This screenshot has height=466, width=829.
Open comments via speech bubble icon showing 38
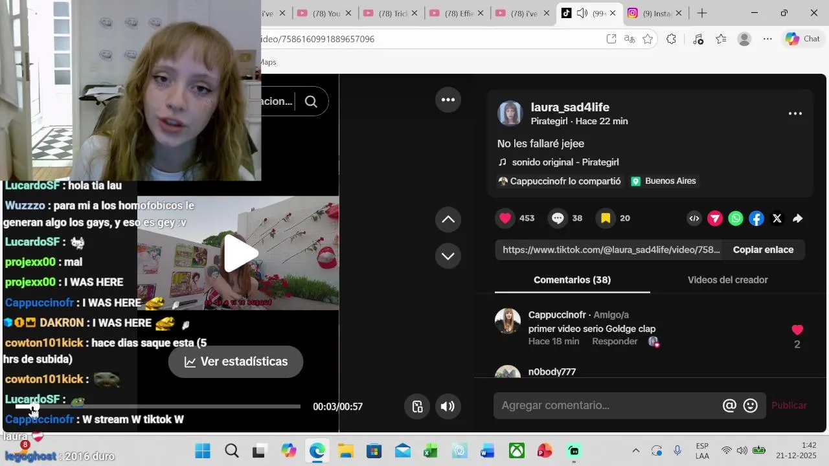point(558,218)
